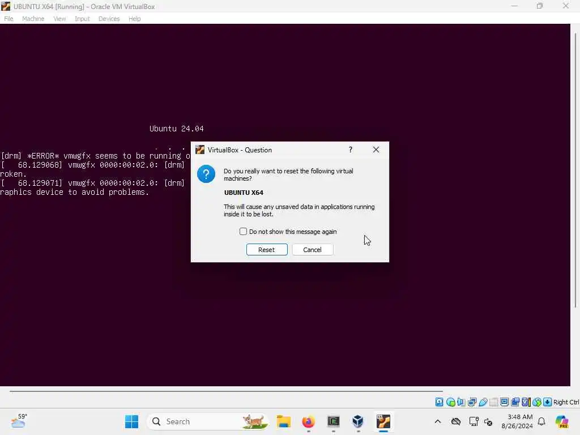Open the Machine menu
This screenshot has width=580, height=435.
pyautogui.click(x=33, y=19)
